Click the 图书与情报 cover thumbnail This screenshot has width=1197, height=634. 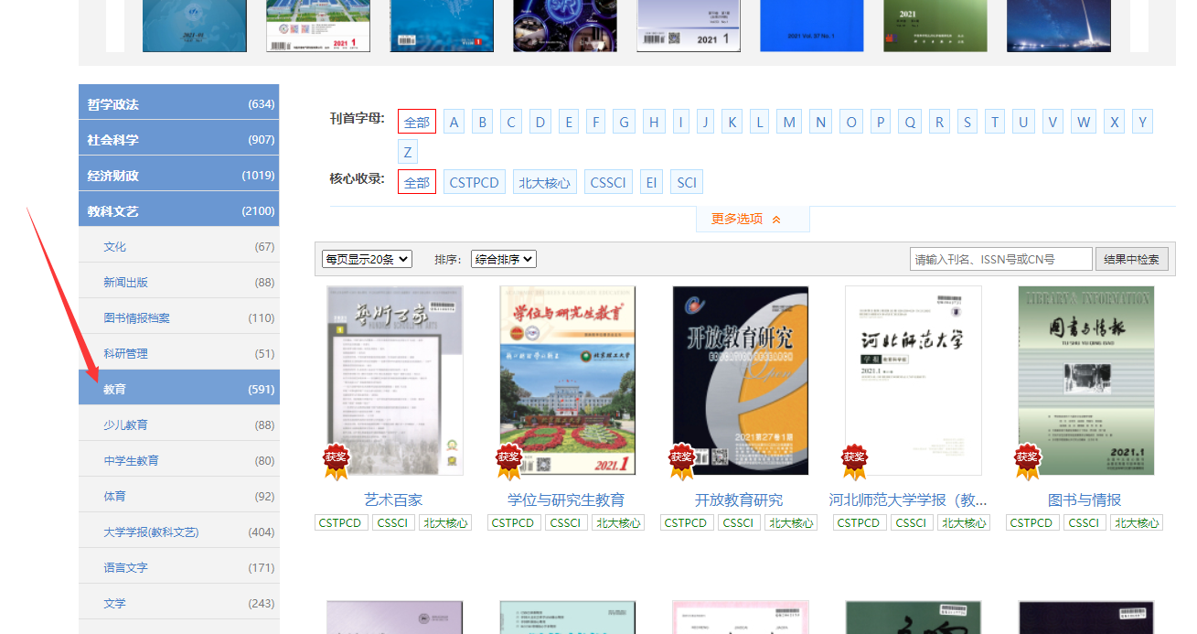[1085, 380]
